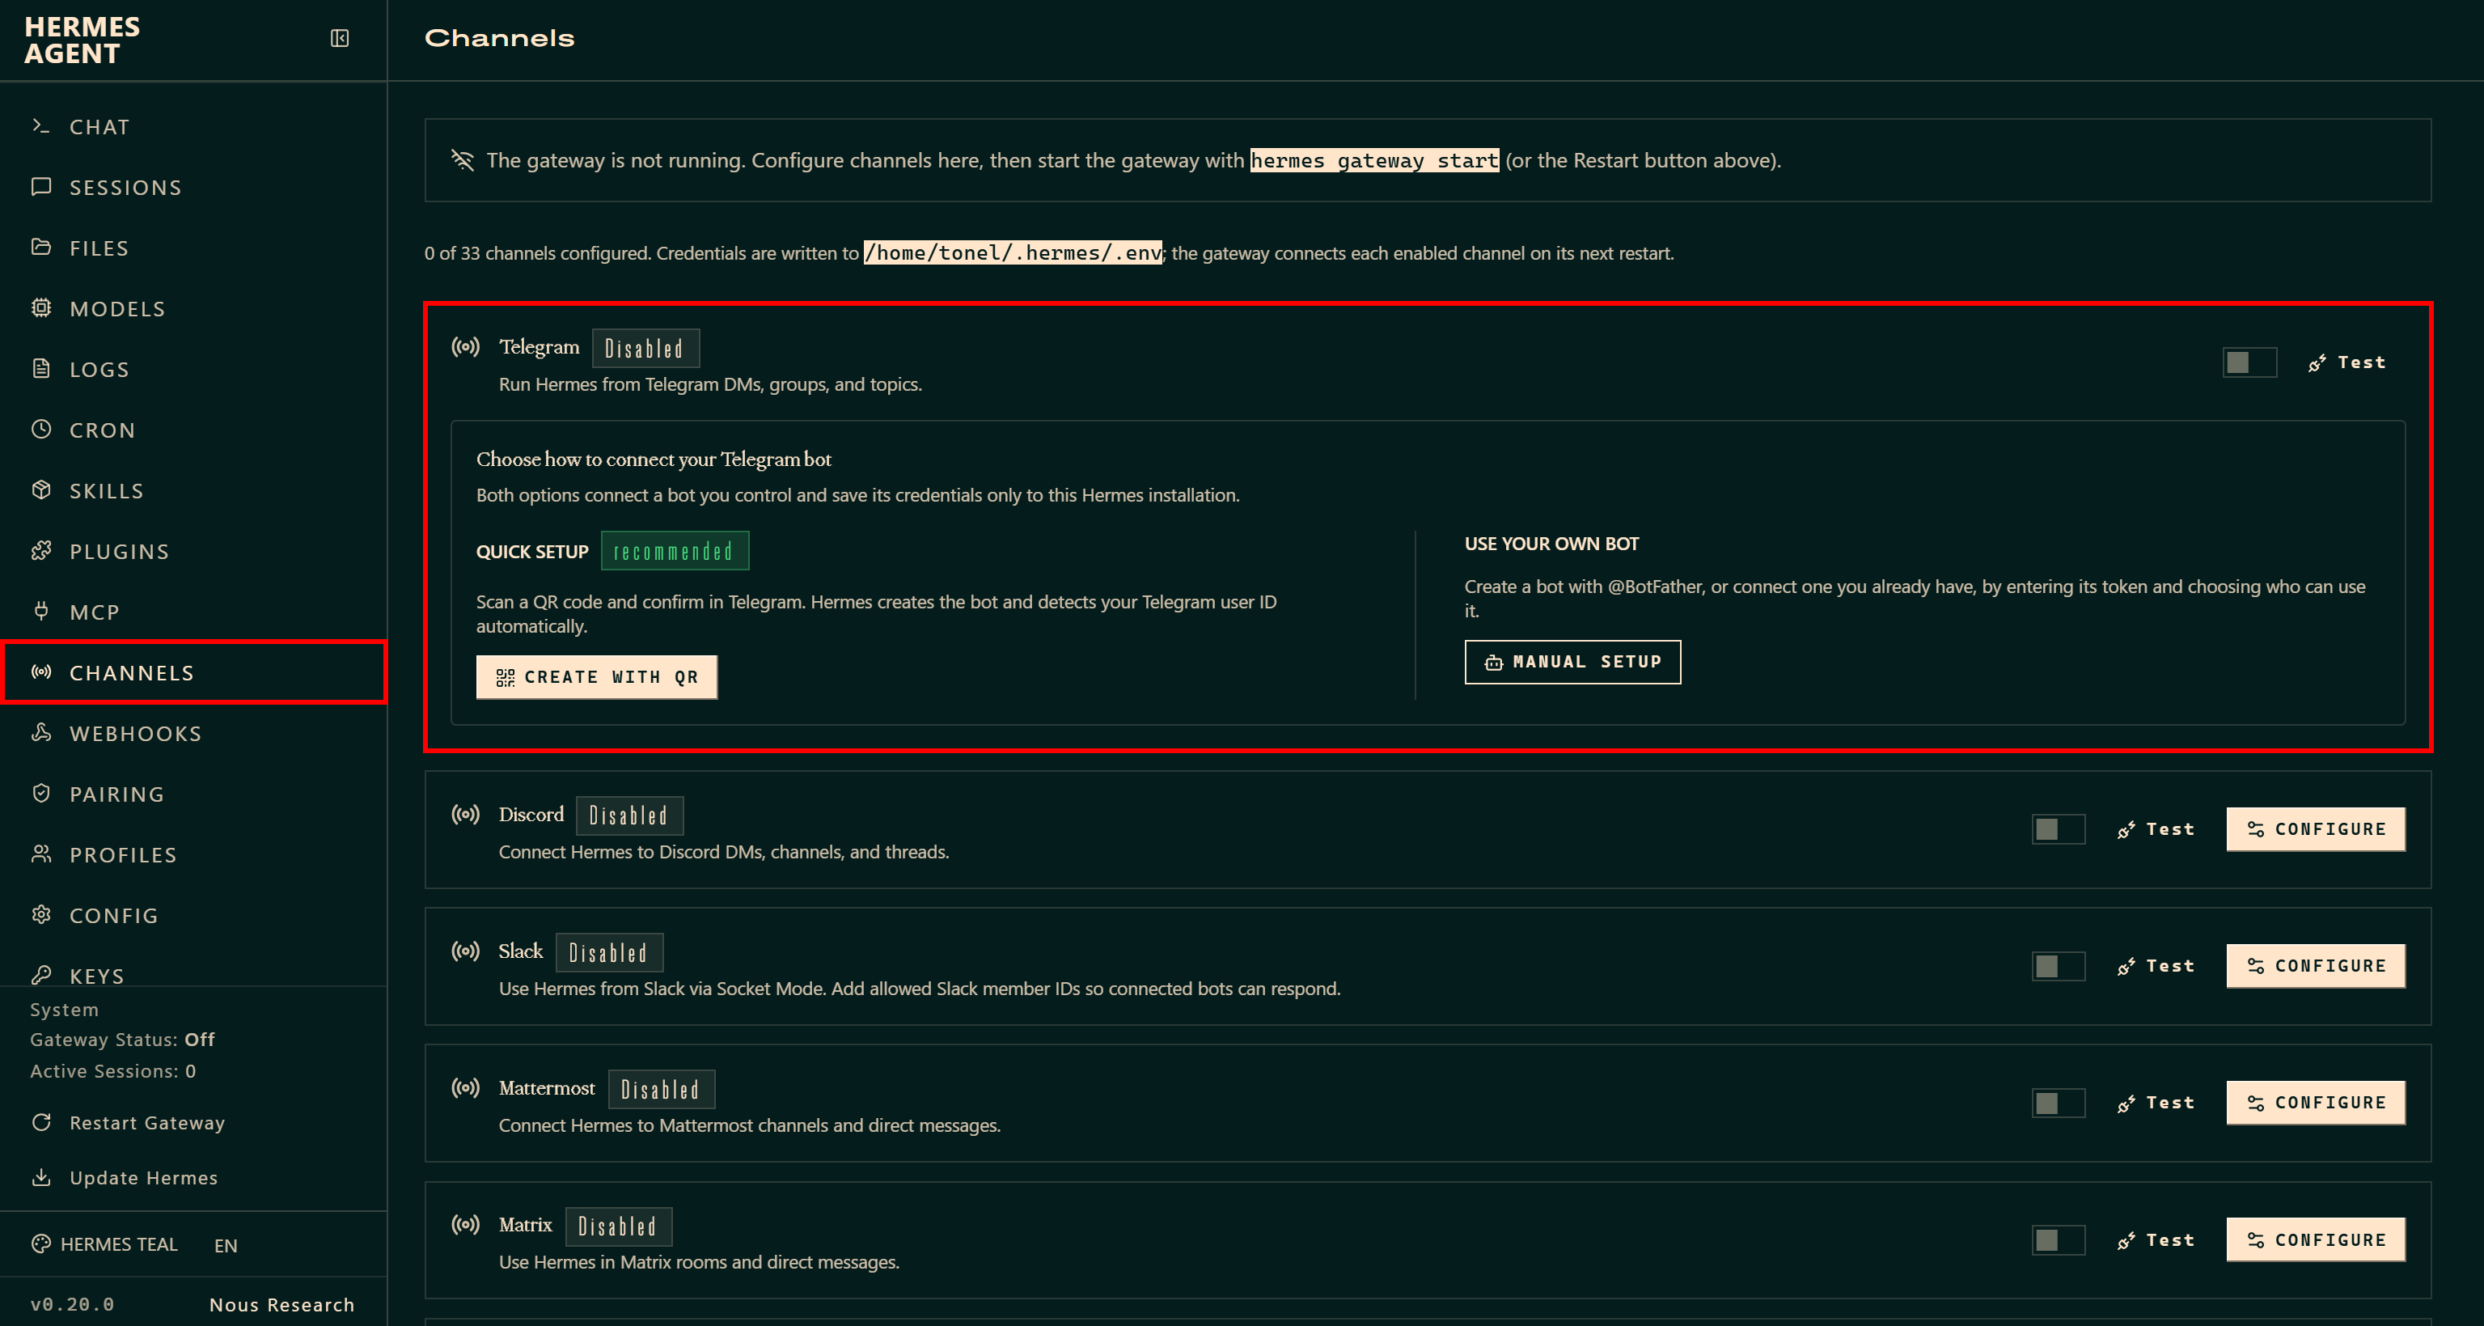Viewport: 2484px width, 1326px height.
Task: Open the Chat terminal icon in the sidebar
Action: click(x=40, y=126)
